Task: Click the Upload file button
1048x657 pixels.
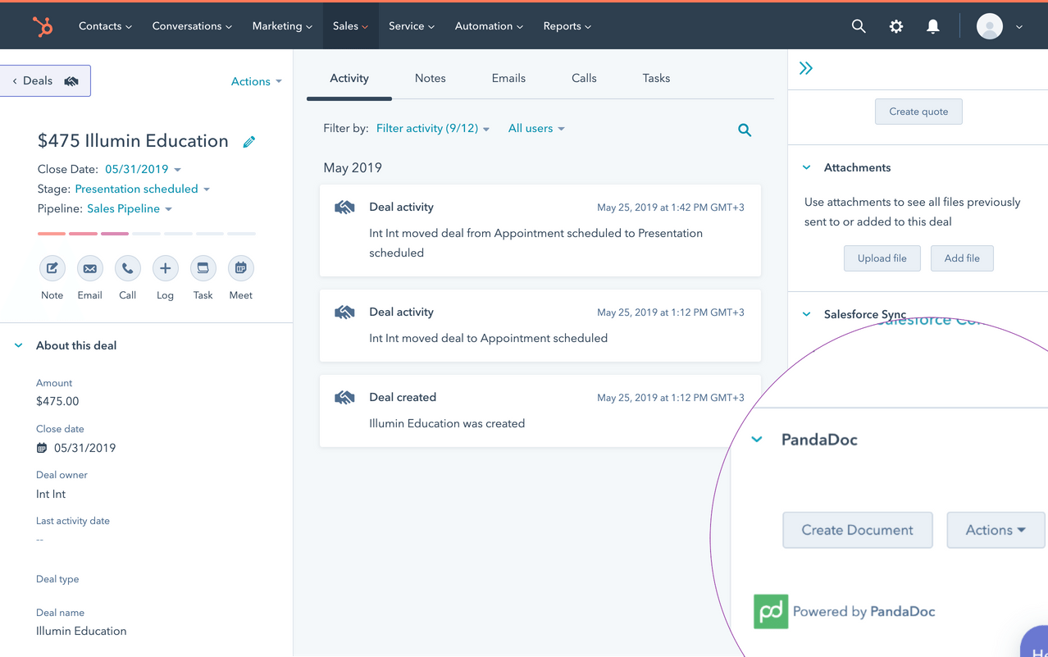Action: tap(882, 258)
